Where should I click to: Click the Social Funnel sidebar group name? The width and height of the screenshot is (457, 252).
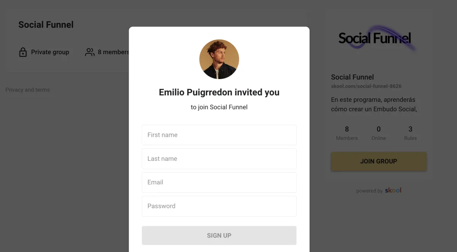coord(352,77)
